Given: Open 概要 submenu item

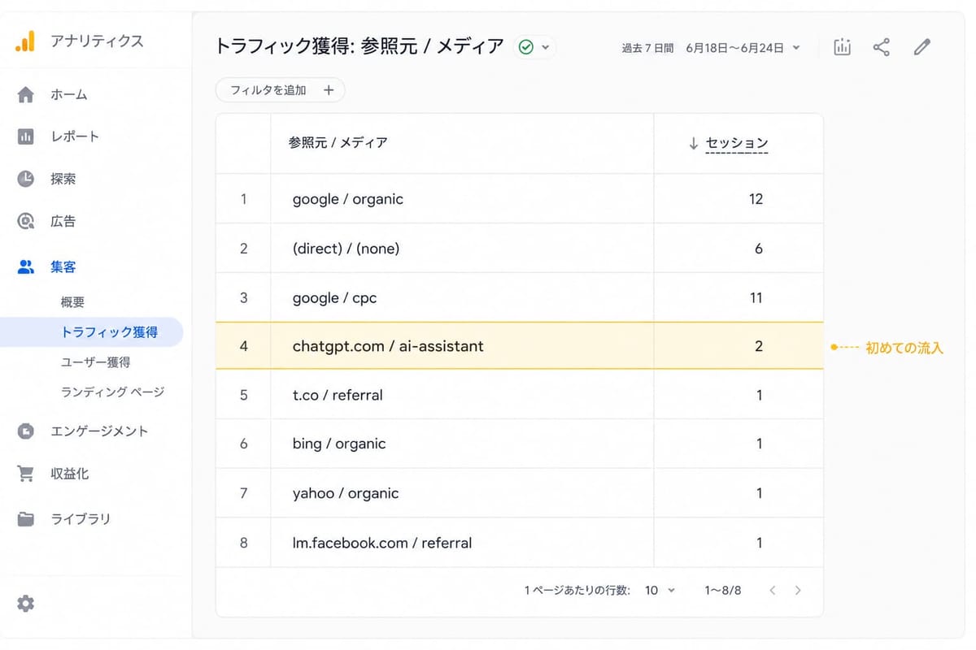Looking at the screenshot, I should tap(72, 302).
